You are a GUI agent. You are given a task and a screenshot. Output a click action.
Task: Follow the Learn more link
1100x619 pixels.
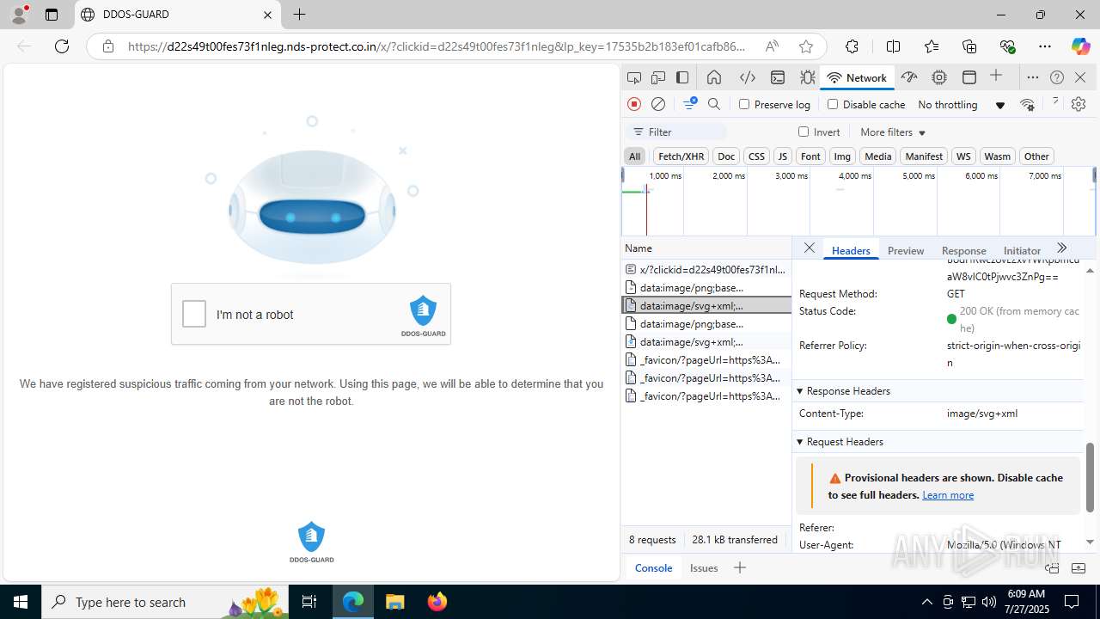(x=948, y=494)
